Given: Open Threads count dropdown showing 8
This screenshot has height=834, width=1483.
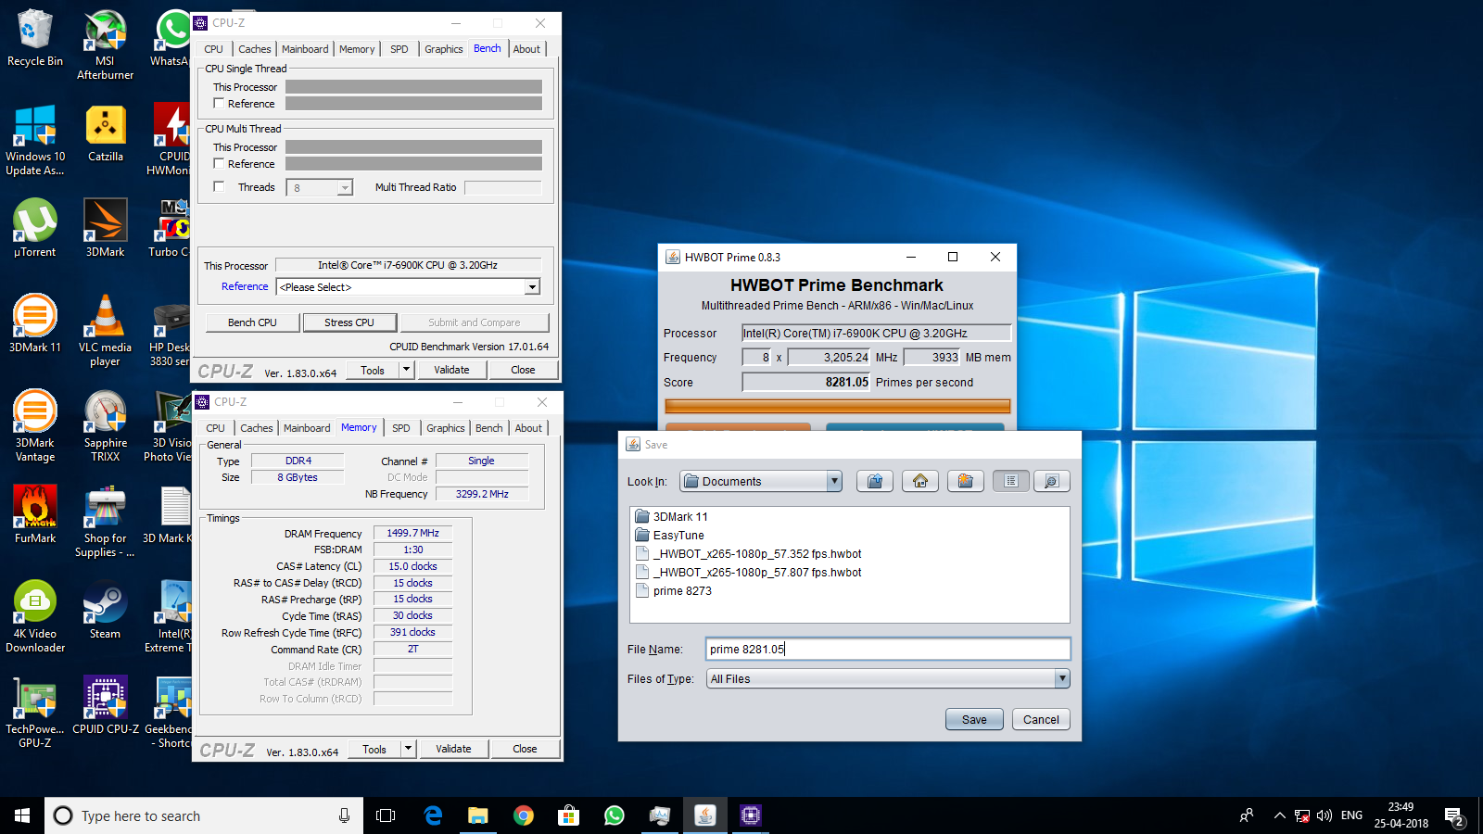Looking at the screenshot, I should point(320,187).
